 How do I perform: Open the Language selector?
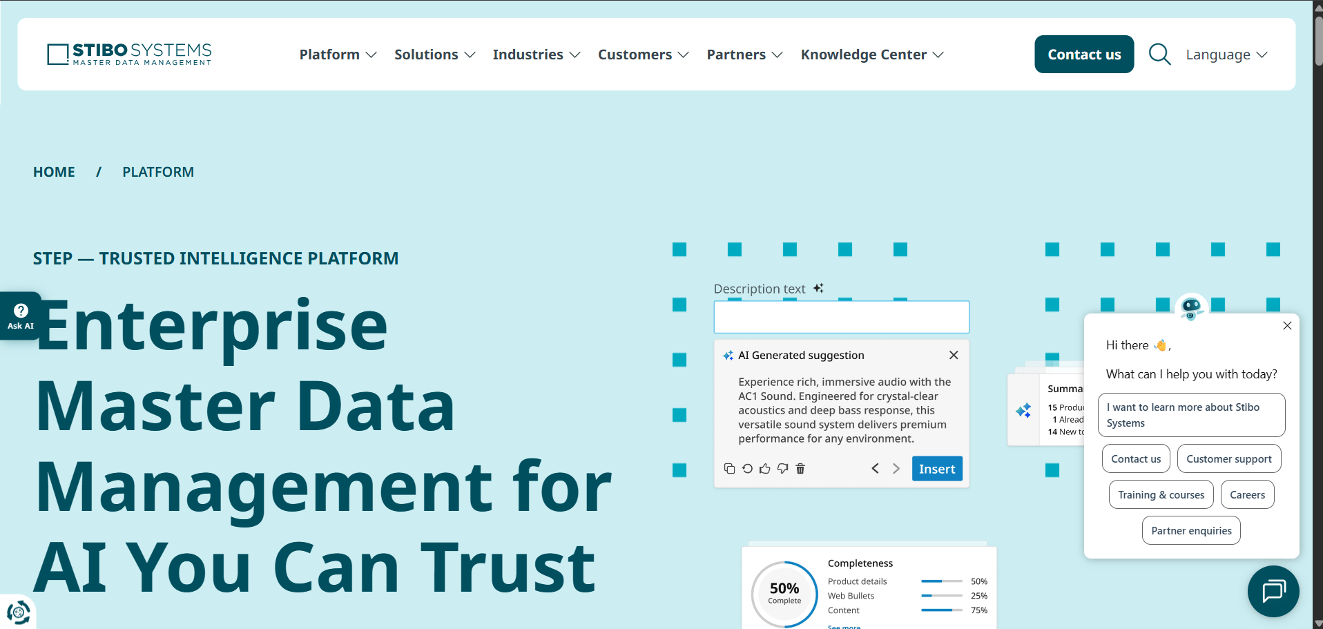click(1226, 55)
